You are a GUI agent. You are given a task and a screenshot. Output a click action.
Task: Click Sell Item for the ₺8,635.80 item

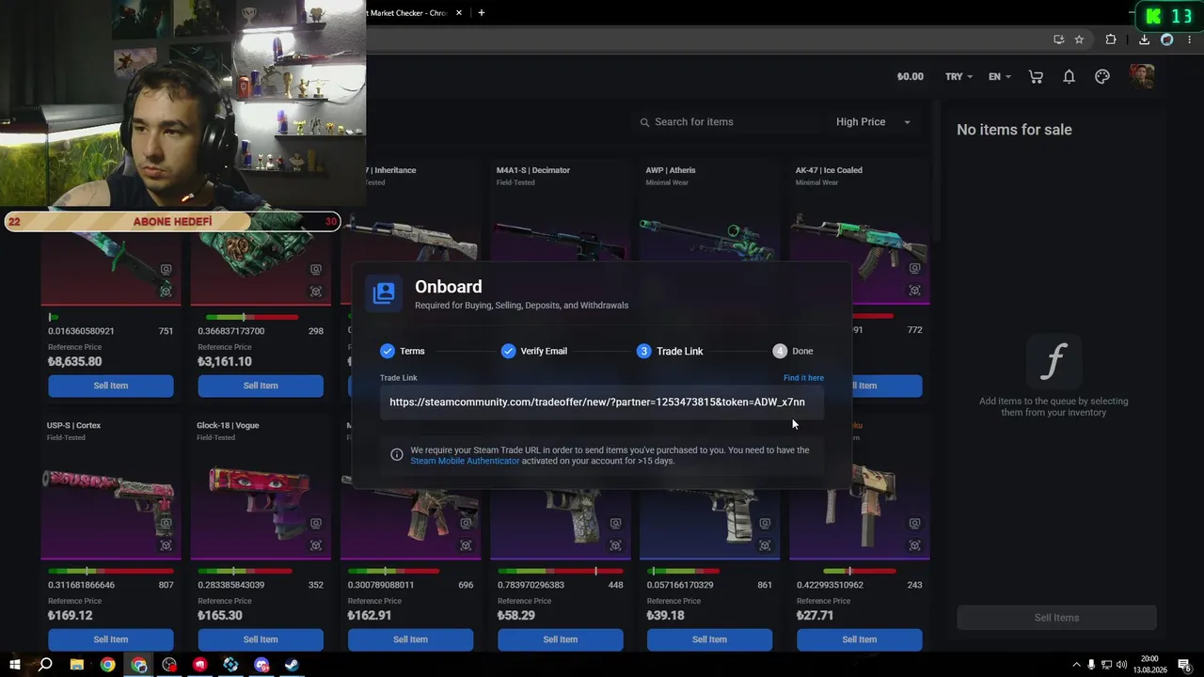pos(111,386)
